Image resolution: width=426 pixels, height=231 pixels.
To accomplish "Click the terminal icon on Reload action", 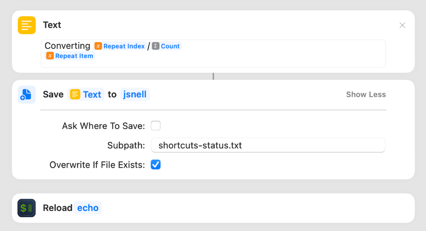I will tap(27, 208).
